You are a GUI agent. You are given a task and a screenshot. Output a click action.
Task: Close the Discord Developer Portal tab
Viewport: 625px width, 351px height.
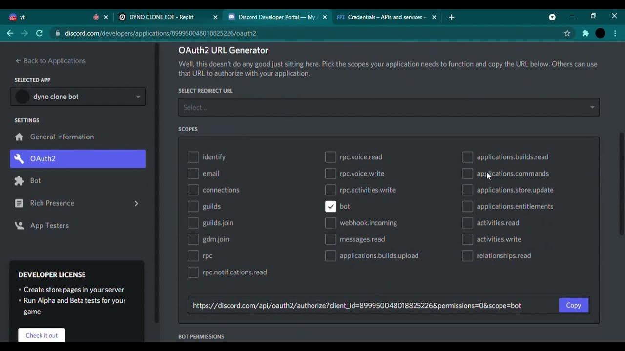click(325, 17)
